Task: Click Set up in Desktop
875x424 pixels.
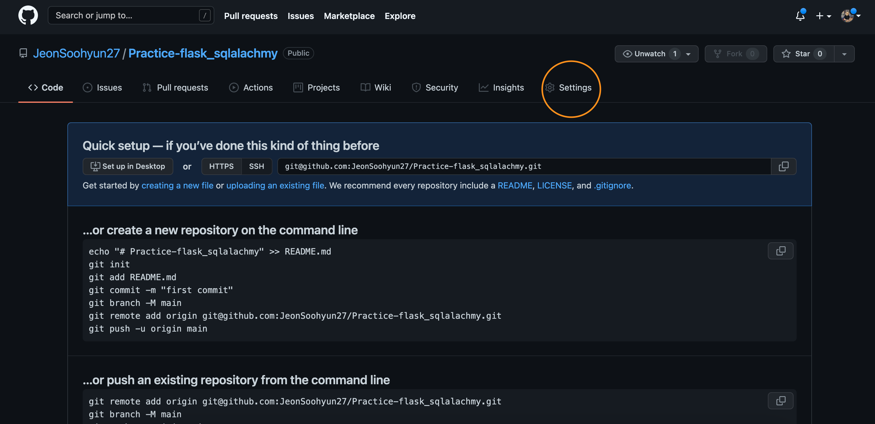Action: tap(128, 166)
